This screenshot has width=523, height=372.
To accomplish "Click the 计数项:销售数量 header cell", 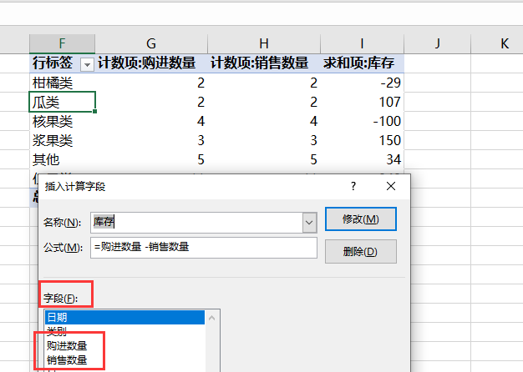I will pyautogui.click(x=264, y=63).
